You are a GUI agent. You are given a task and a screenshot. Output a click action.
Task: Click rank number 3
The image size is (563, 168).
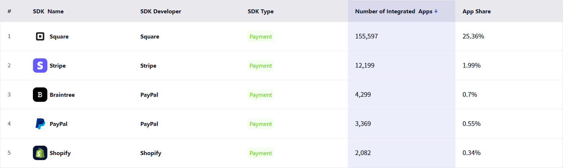[9, 95]
